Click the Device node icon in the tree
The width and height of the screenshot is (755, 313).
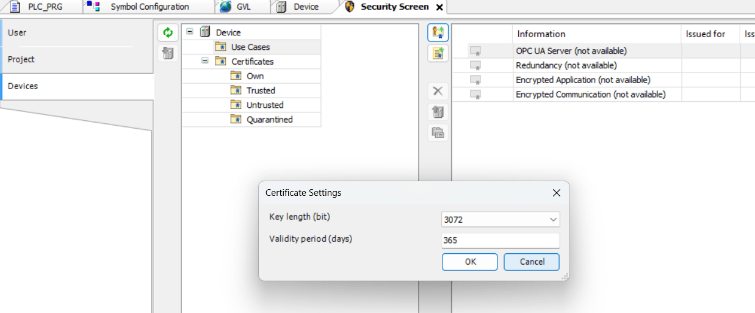(205, 32)
